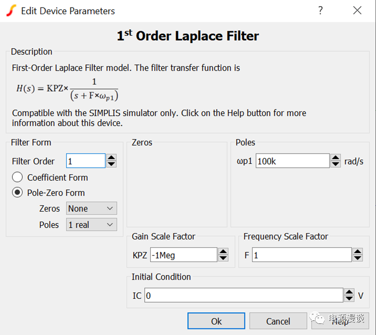Screen dimensions: 376x335
Task: Step down the KPZ gain value
Action: 223,258
